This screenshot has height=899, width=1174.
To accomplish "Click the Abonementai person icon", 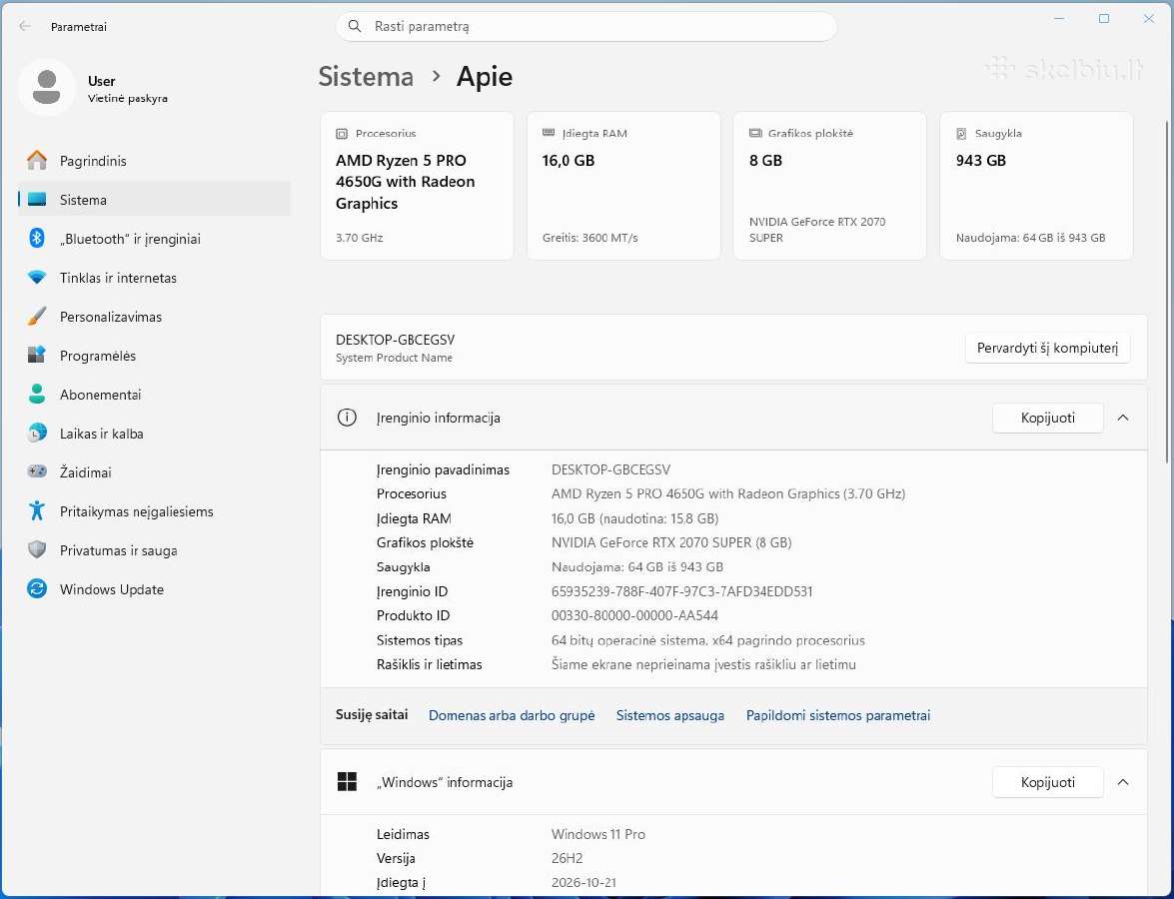I will coord(37,395).
